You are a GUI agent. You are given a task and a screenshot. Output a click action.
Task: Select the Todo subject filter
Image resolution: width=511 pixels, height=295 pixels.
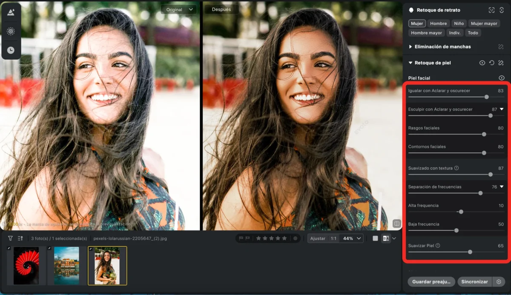[x=473, y=33]
